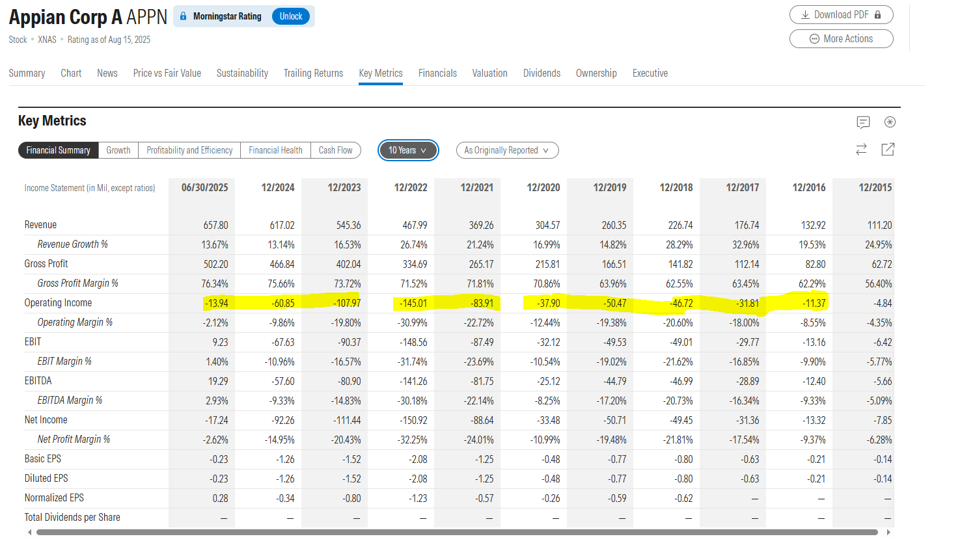Open the Chart tab

click(71, 73)
